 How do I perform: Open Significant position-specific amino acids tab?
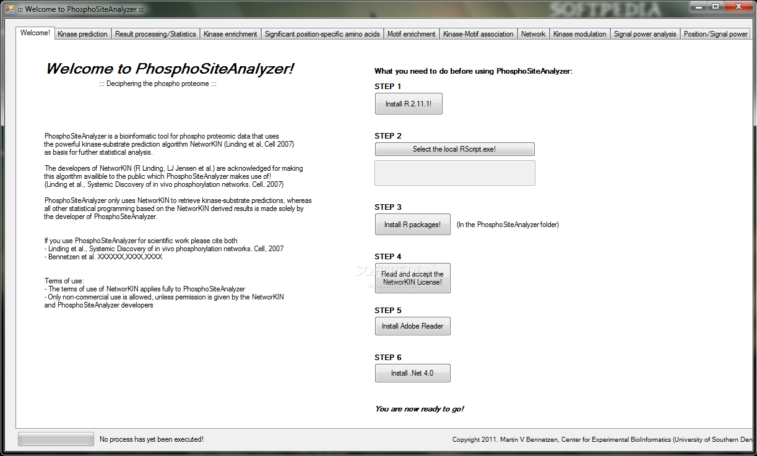pos(322,34)
